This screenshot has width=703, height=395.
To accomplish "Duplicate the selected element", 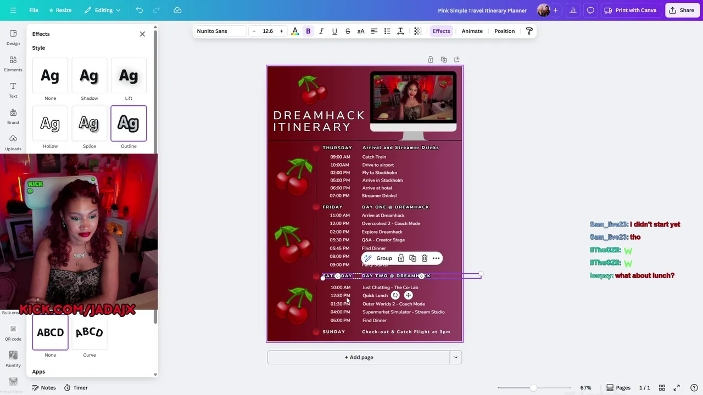I will 413,258.
